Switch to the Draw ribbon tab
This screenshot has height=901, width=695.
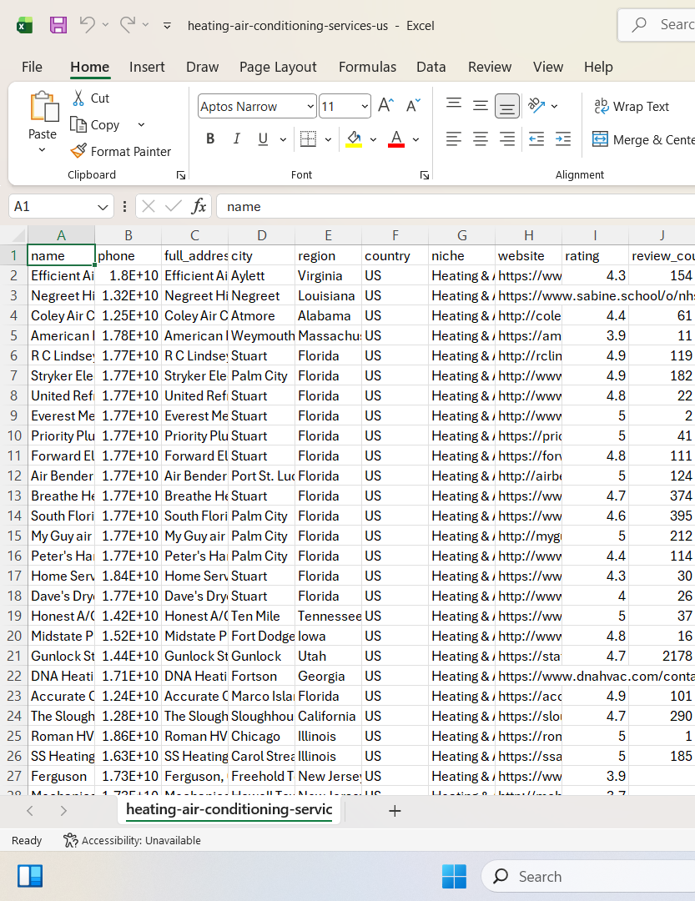(x=203, y=68)
